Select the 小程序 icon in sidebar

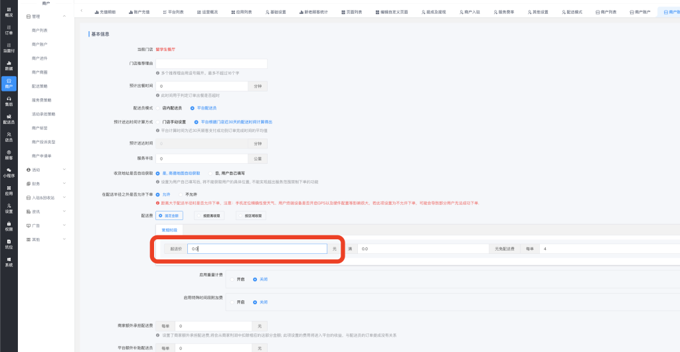pos(9,172)
